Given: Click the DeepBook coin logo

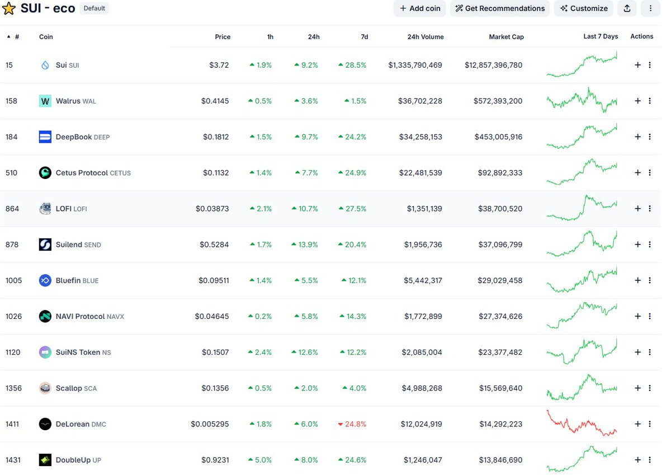Looking at the screenshot, I should (45, 137).
